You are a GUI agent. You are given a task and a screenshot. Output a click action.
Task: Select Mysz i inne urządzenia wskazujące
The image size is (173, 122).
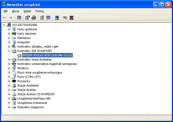click(40, 72)
